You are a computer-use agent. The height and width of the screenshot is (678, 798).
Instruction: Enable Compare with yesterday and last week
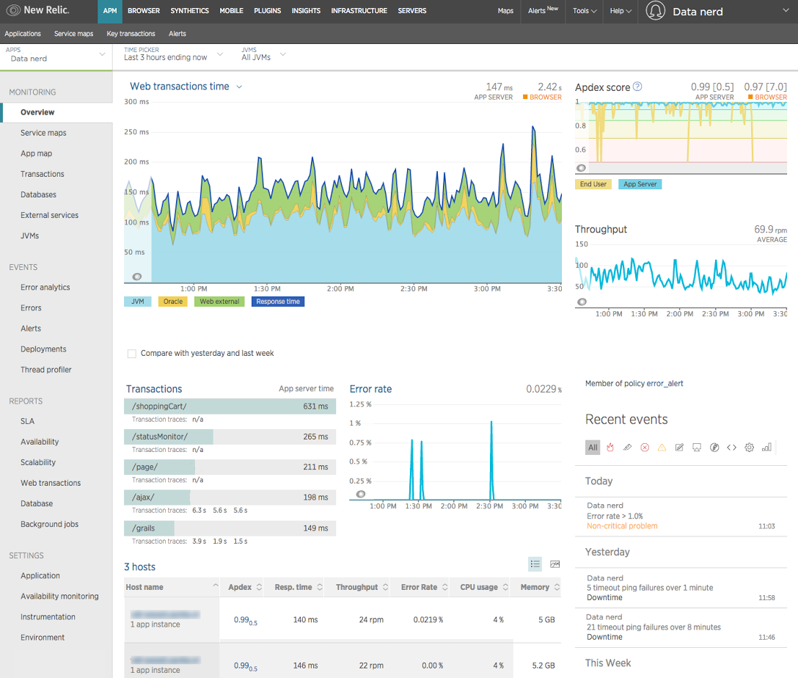pos(132,354)
